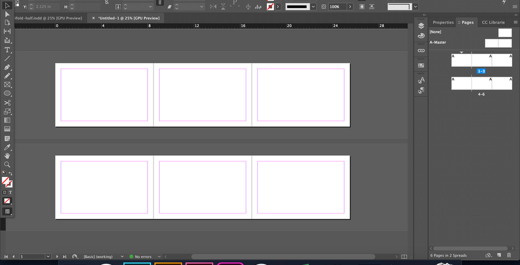Select the Direct Selection tool
This screenshot has width=520, height=265.
point(7,14)
